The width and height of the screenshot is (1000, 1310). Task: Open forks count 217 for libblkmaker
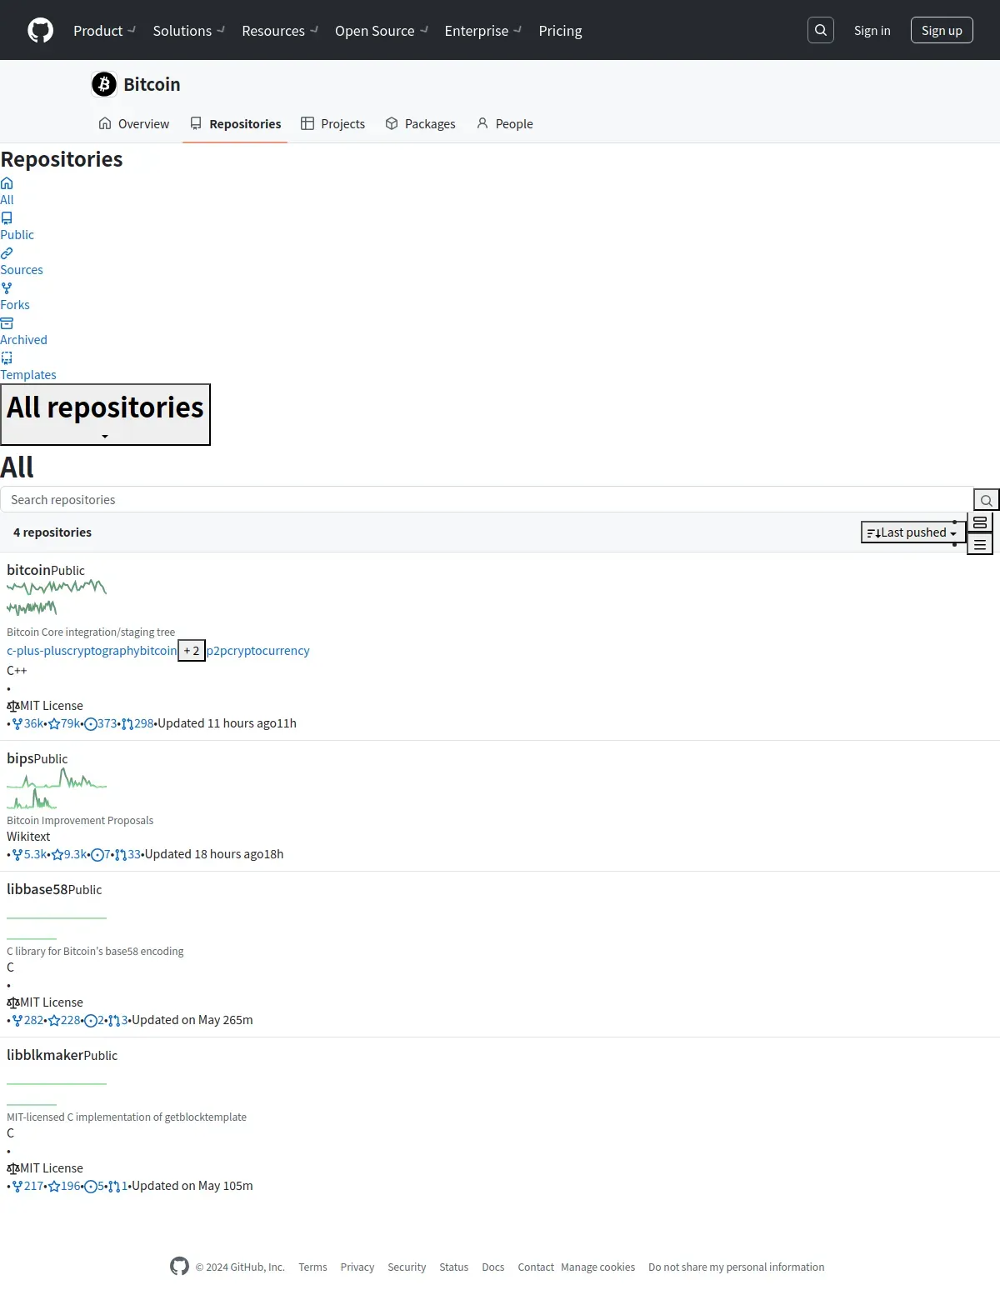pyautogui.click(x=27, y=1186)
